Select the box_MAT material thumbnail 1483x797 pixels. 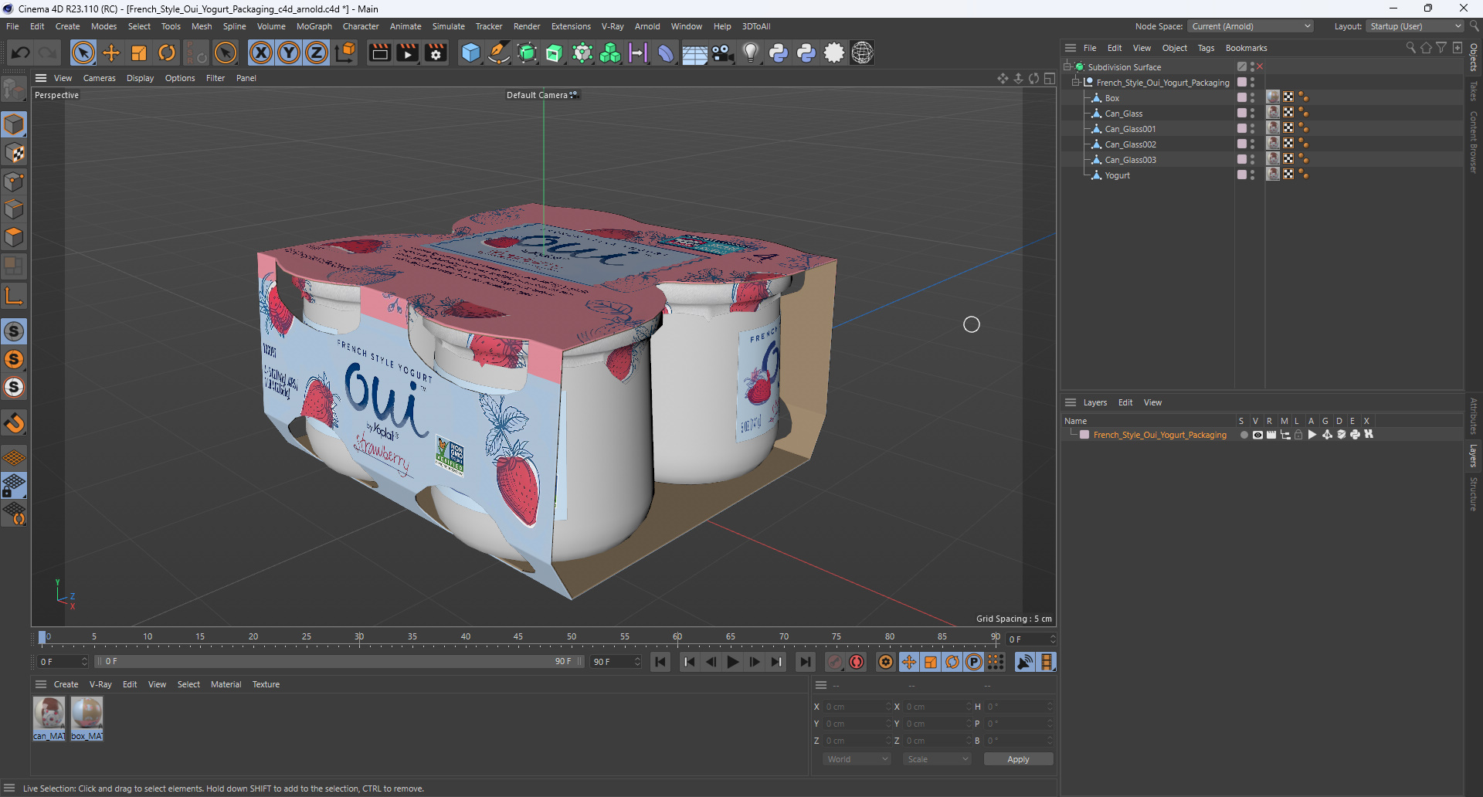[x=87, y=718]
